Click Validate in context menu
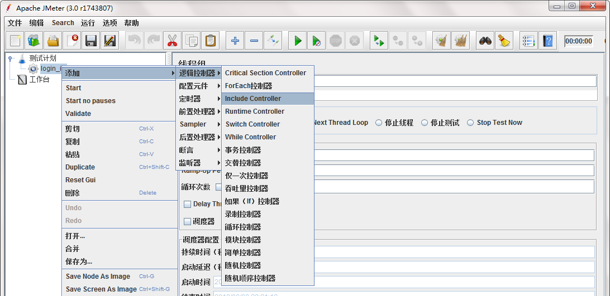 pyautogui.click(x=120, y=113)
